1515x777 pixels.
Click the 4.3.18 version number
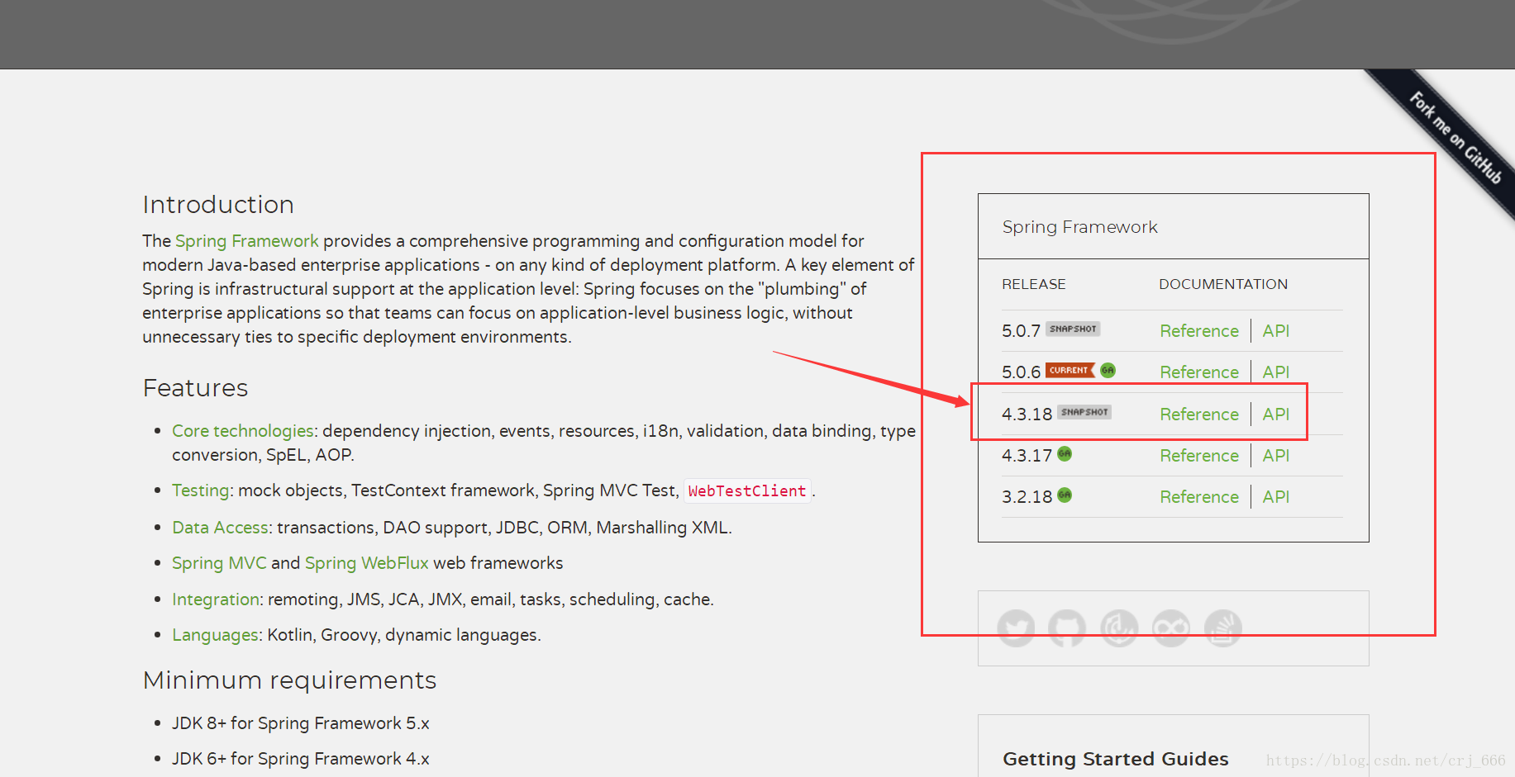tap(1027, 415)
